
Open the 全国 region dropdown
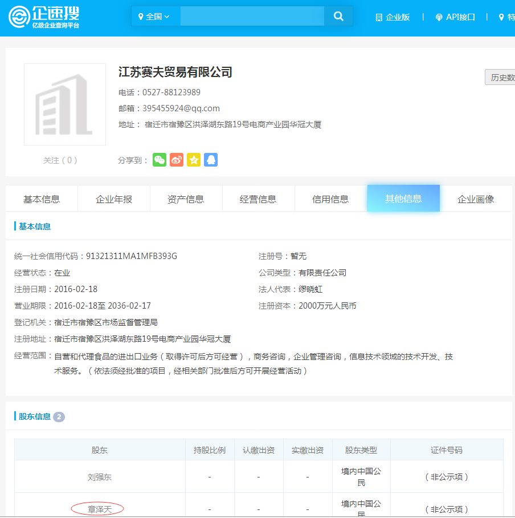pos(154,16)
